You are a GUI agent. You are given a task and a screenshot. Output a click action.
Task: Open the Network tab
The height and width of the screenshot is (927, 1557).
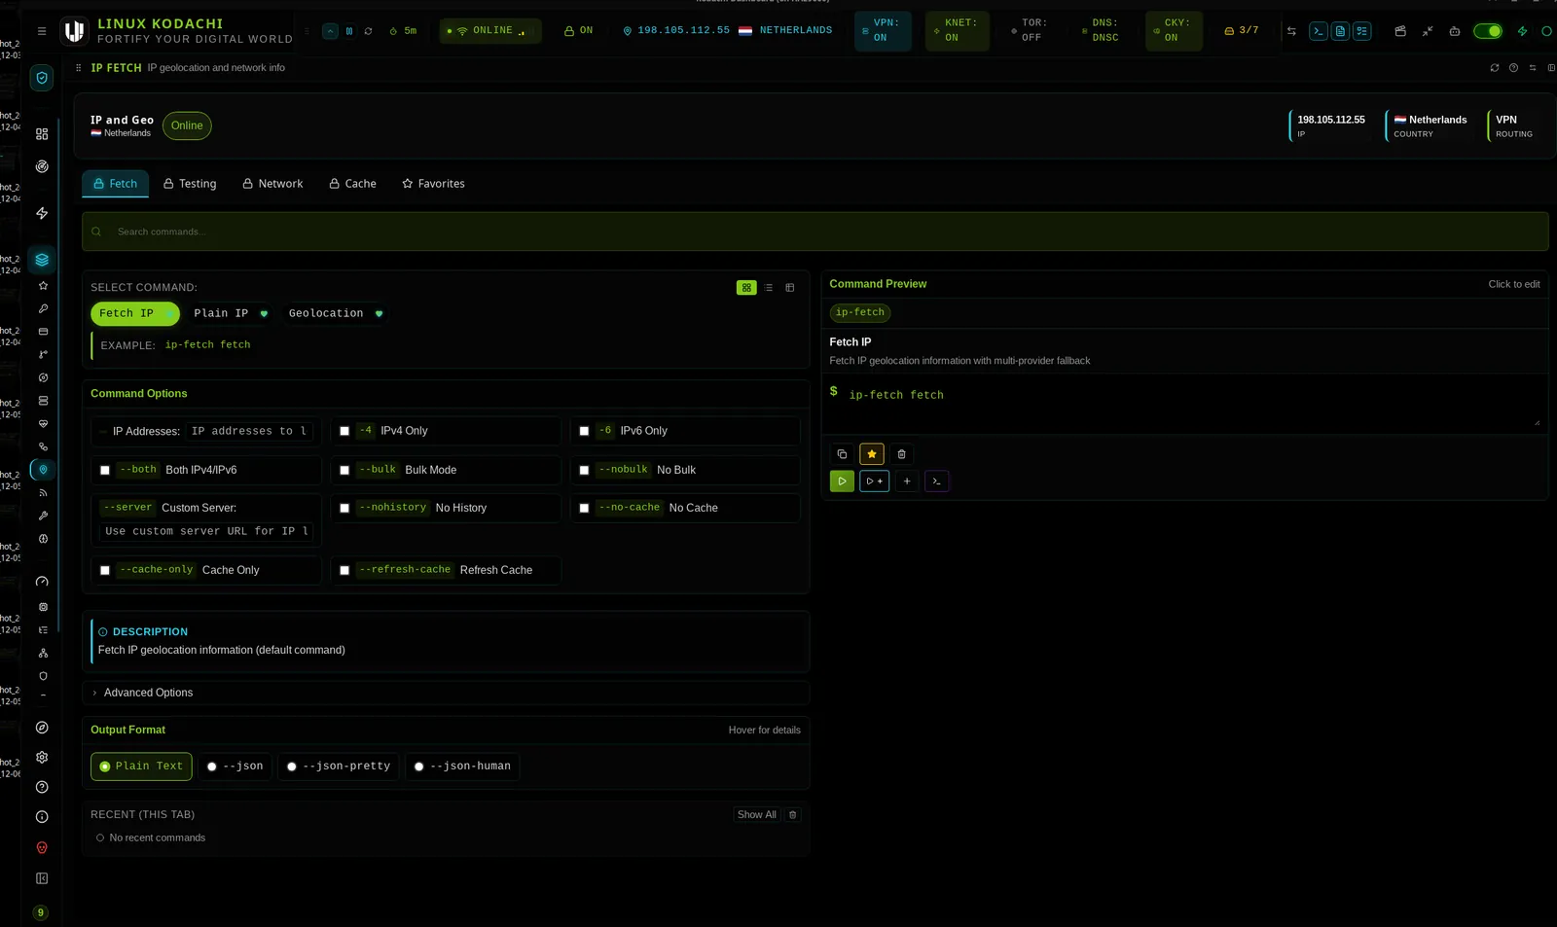click(272, 184)
